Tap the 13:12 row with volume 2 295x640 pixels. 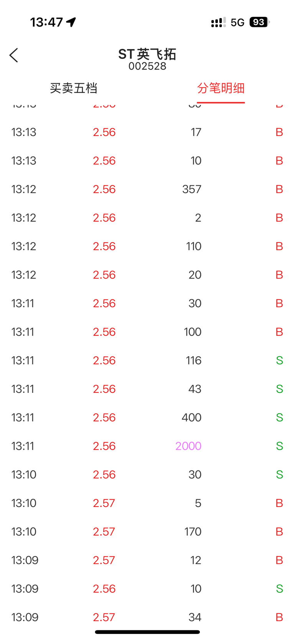tap(147, 218)
